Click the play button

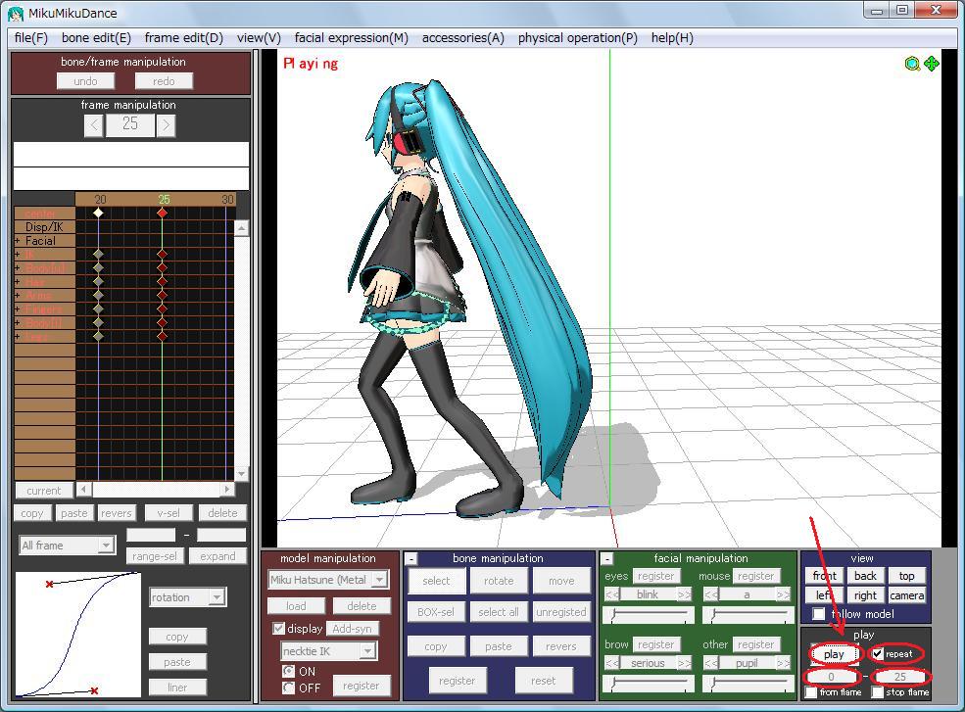coord(834,654)
